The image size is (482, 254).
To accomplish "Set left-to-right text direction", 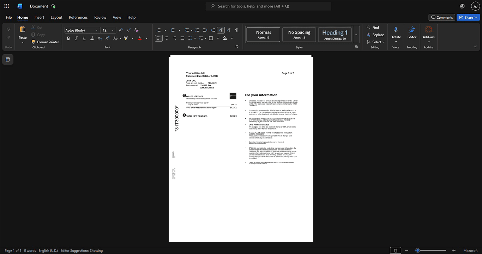I will 221,30.
